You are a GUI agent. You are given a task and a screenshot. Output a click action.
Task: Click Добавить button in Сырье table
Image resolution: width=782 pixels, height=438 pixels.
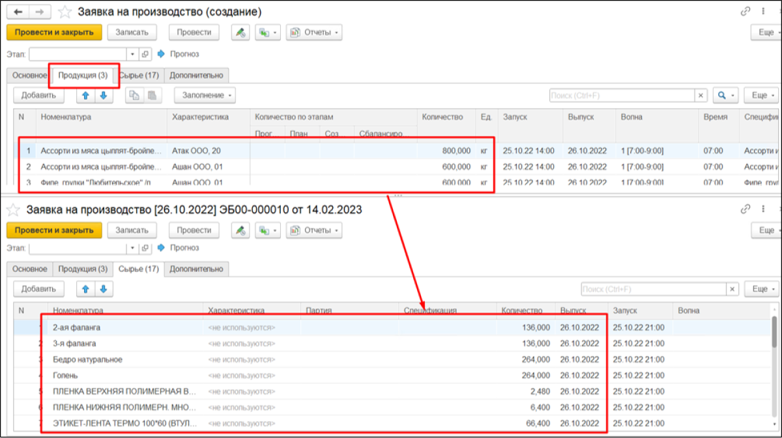click(38, 289)
